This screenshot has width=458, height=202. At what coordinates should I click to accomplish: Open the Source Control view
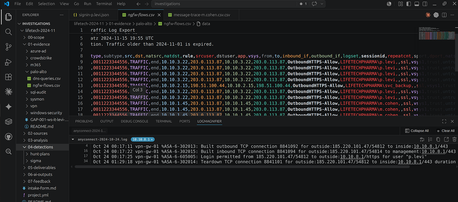[9, 47]
